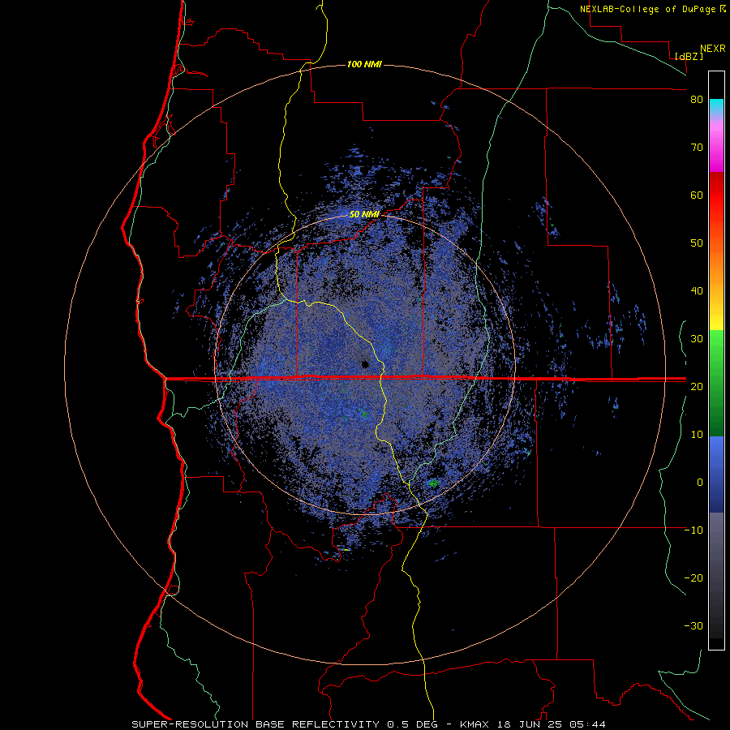Click the 60 value on the dBZ scale
The width and height of the screenshot is (730, 730).
(697, 195)
